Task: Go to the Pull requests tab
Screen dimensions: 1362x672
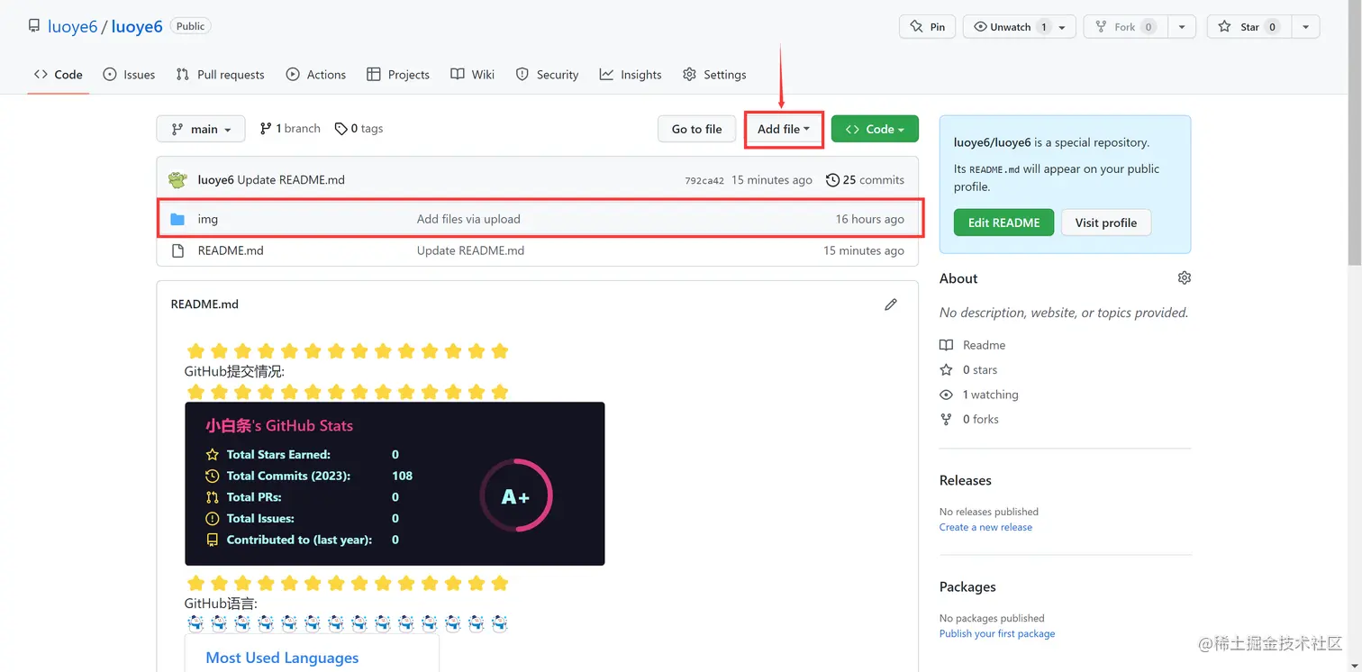Action: click(x=220, y=75)
